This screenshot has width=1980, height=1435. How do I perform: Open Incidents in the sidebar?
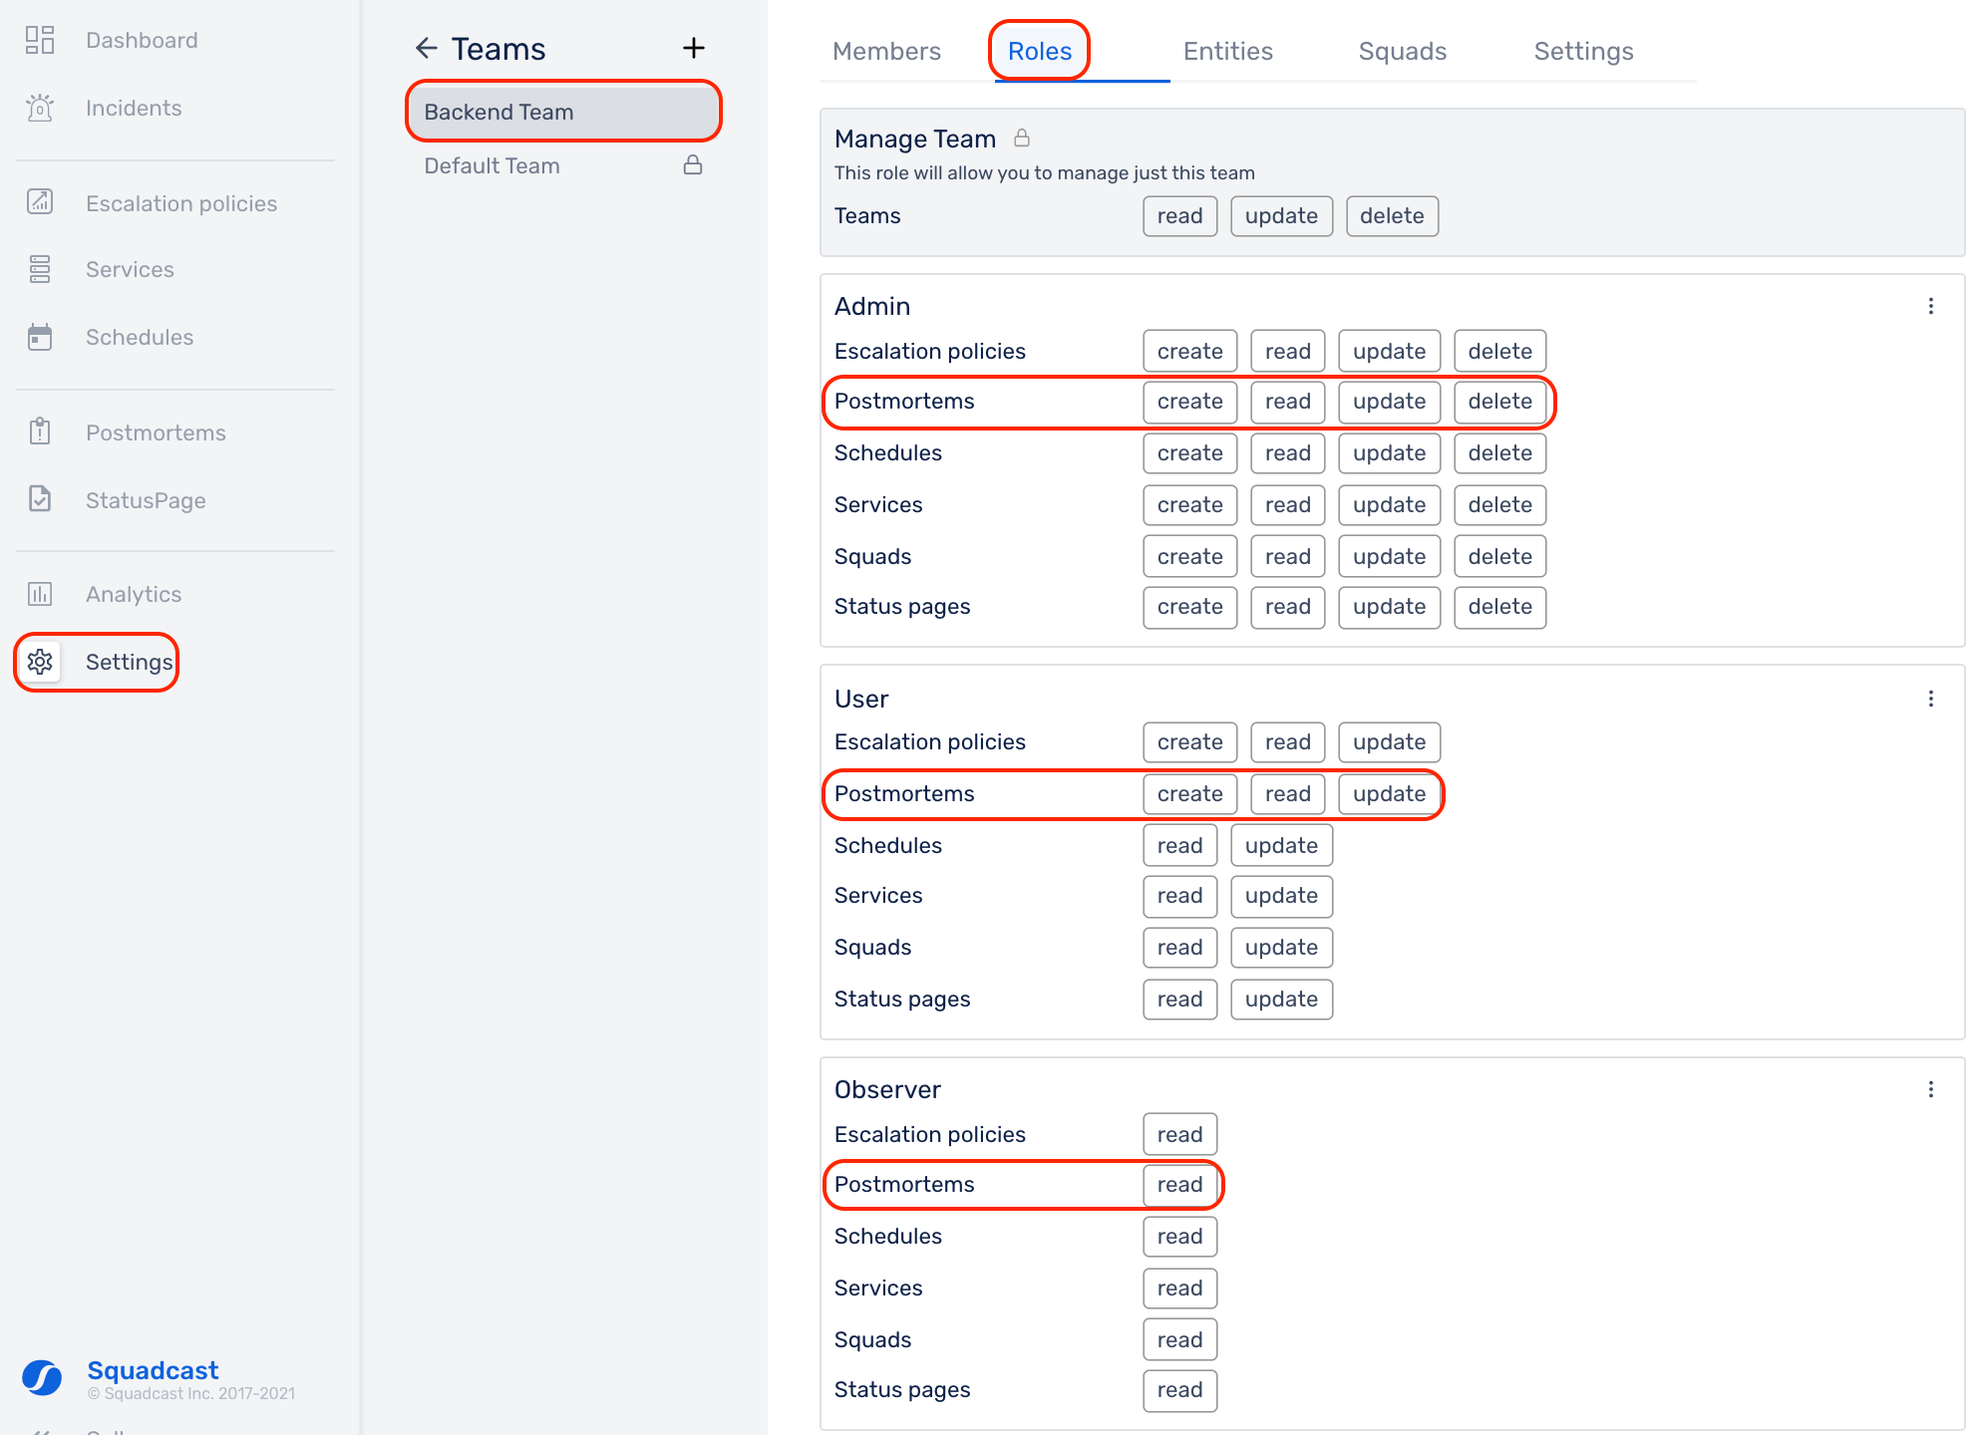pos(134,108)
